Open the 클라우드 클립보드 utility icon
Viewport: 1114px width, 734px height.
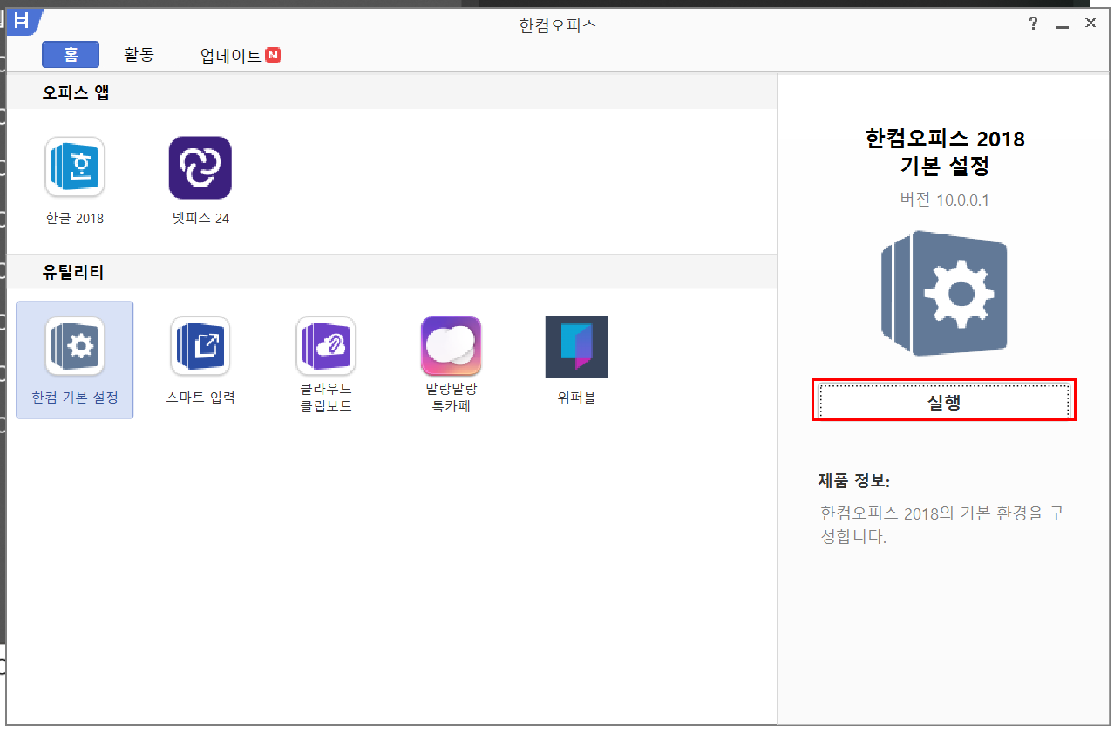pyautogui.click(x=325, y=346)
